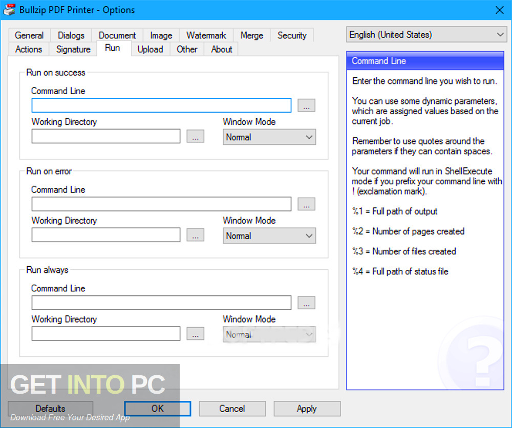This screenshot has height=428, width=512.
Task: Click the '%4 = Full path of status file' text
Action: [400, 271]
